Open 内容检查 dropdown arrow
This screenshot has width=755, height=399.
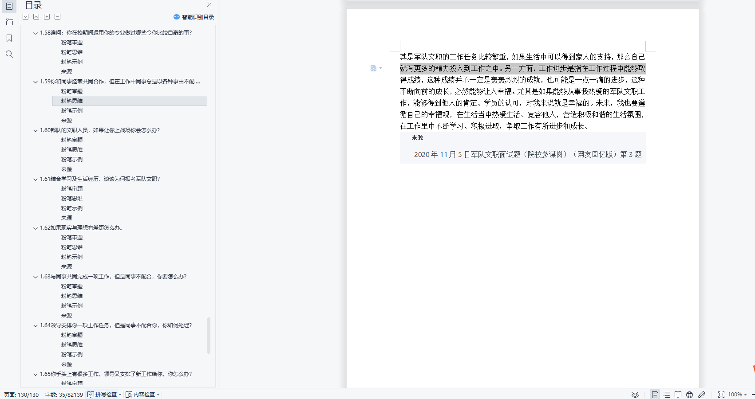(x=158, y=395)
